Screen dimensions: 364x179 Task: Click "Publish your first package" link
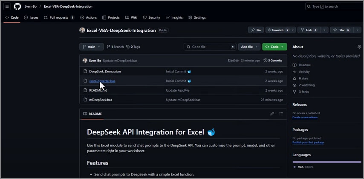(x=308, y=143)
